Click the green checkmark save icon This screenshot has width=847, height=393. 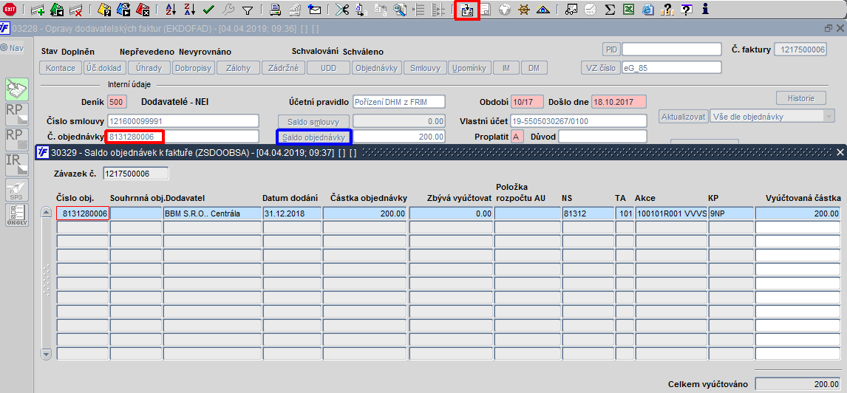[208, 9]
